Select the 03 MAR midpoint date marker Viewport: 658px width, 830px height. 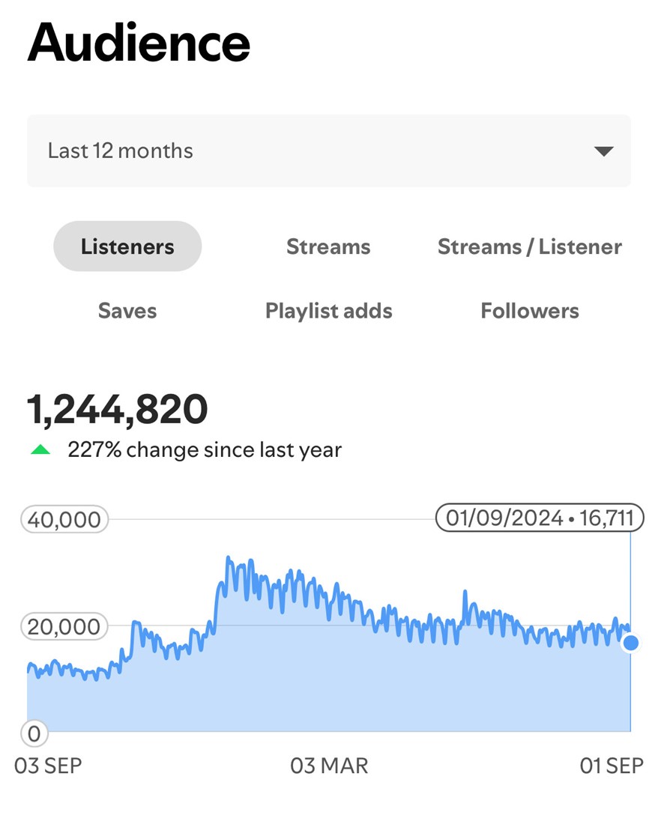point(329,766)
